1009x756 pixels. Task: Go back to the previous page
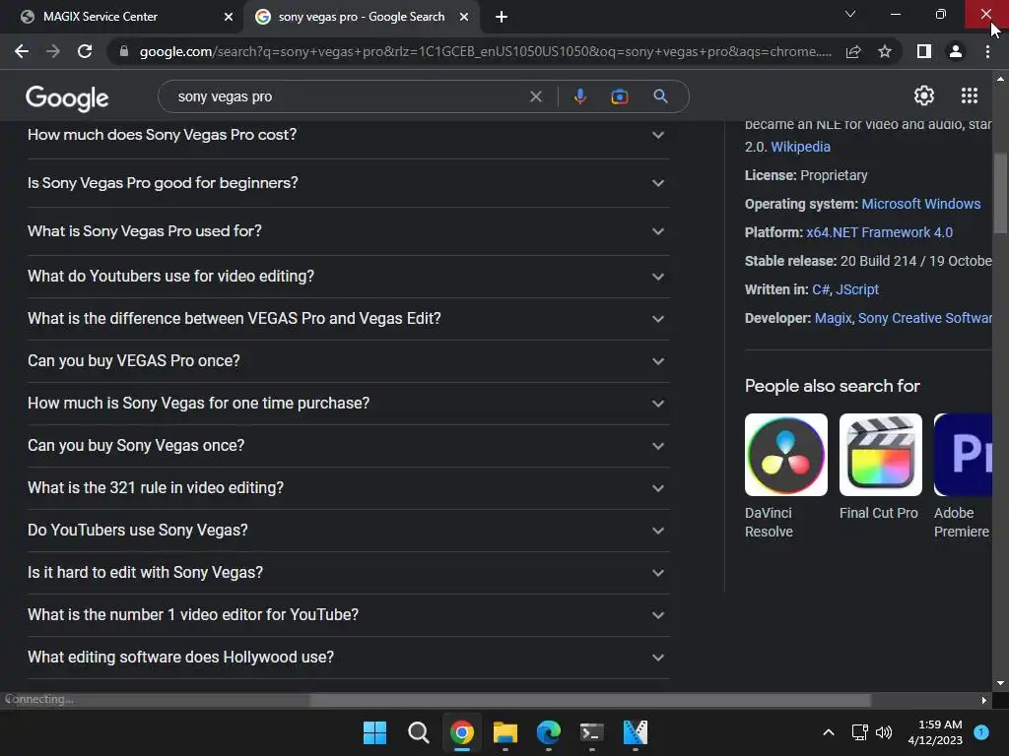click(22, 51)
